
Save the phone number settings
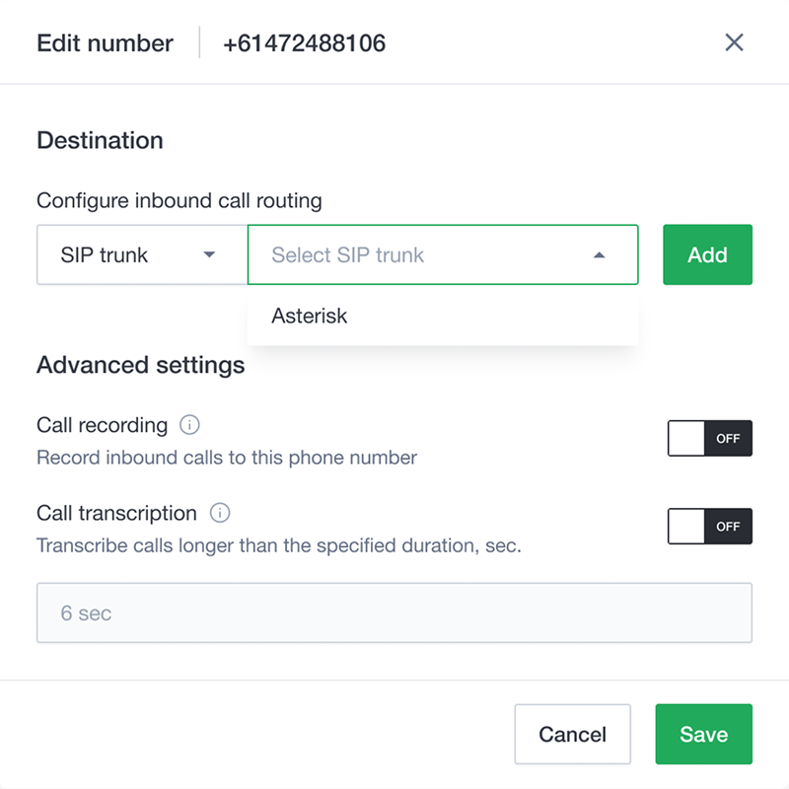point(703,734)
